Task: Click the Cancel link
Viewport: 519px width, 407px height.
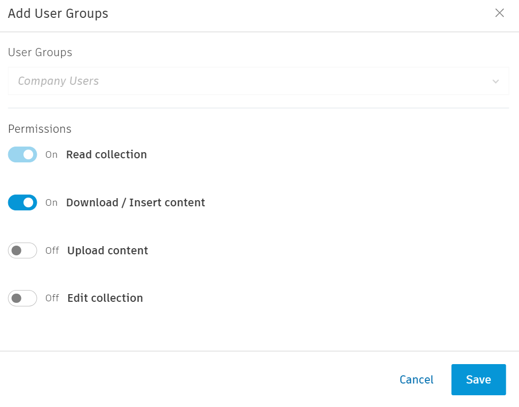Action: click(416, 380)
